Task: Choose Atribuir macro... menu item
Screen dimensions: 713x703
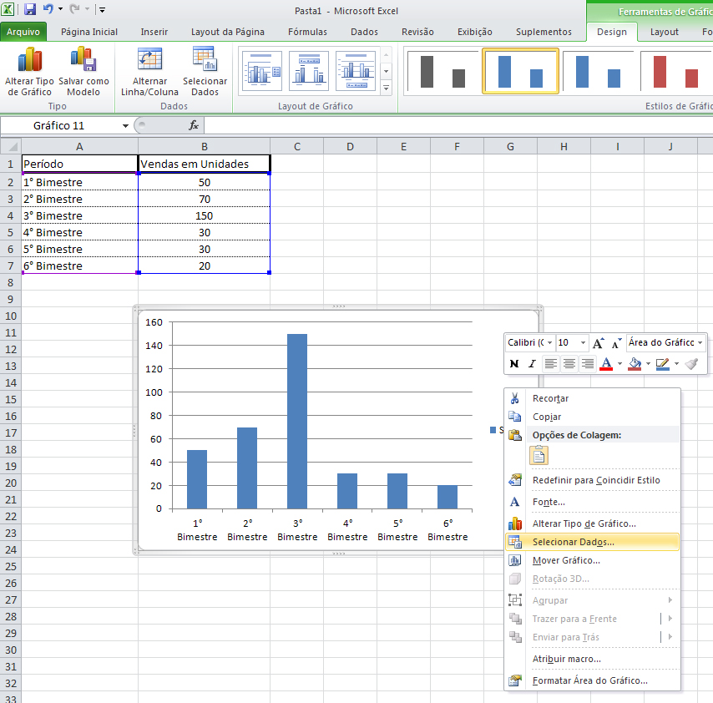Action: [x=593, y=659]
